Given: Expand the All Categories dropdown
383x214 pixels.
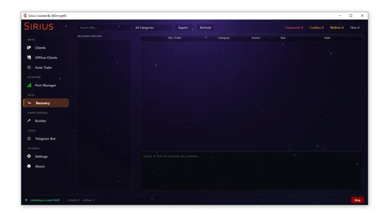Looking at the screenshot, I should coord(153,28).
